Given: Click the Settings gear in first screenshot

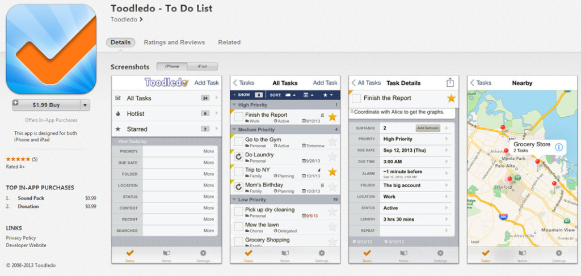Looking at the screenshot, I should tap(203, 253).
